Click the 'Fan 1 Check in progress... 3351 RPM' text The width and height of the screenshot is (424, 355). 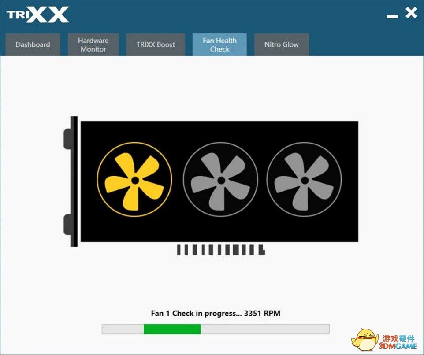pos(216,314)
